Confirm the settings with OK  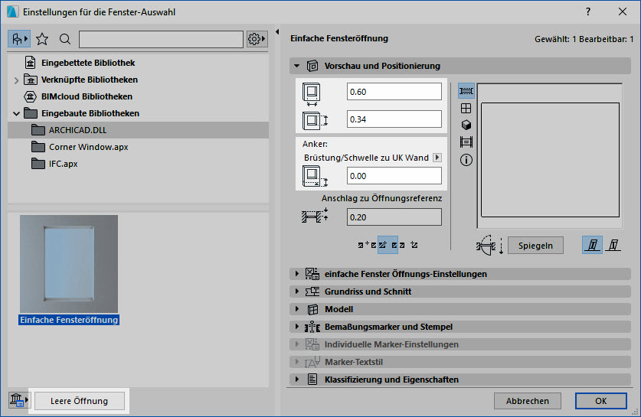(600, 401)
